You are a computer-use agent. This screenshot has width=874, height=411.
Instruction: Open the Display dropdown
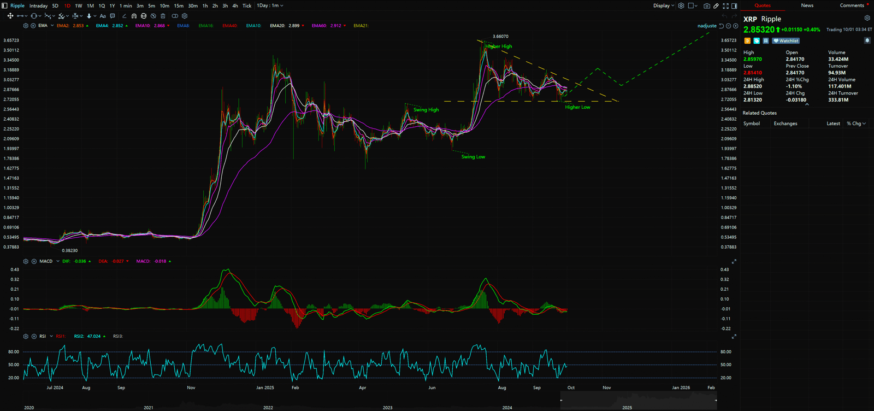click(x=664, y=5)
